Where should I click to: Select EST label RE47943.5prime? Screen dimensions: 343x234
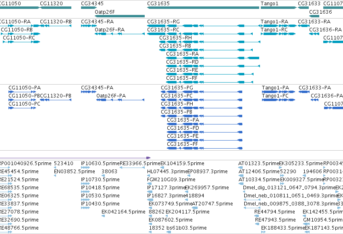point(275,220)
